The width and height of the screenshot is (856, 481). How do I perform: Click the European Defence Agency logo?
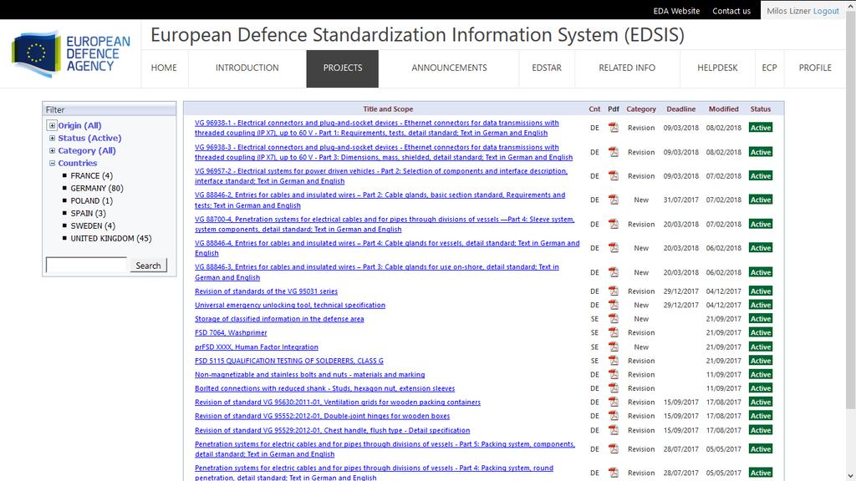pyautogui.click(x=71, y=53)
